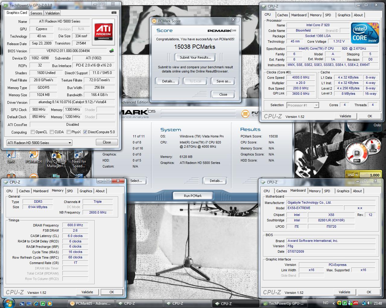This screenshot has width=386, height=308.
Task: Click Select button in PCMark05 window
Action: click(136, 181)
